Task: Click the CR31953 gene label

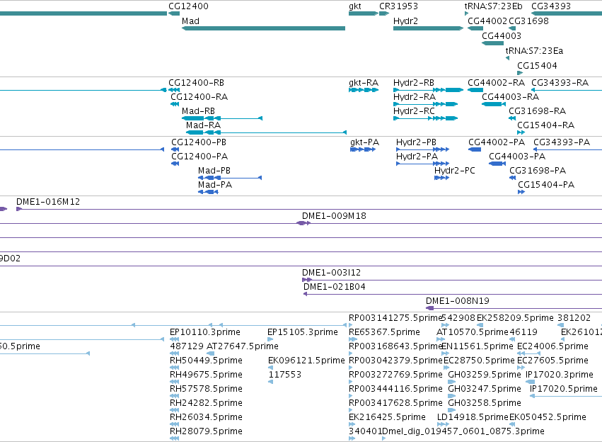Action: click(x=398, y=6)
